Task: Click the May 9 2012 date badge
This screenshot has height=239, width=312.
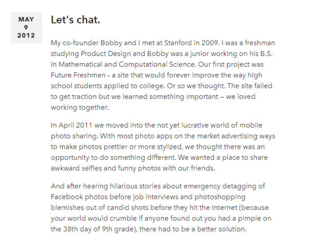Action: [26, 28]
